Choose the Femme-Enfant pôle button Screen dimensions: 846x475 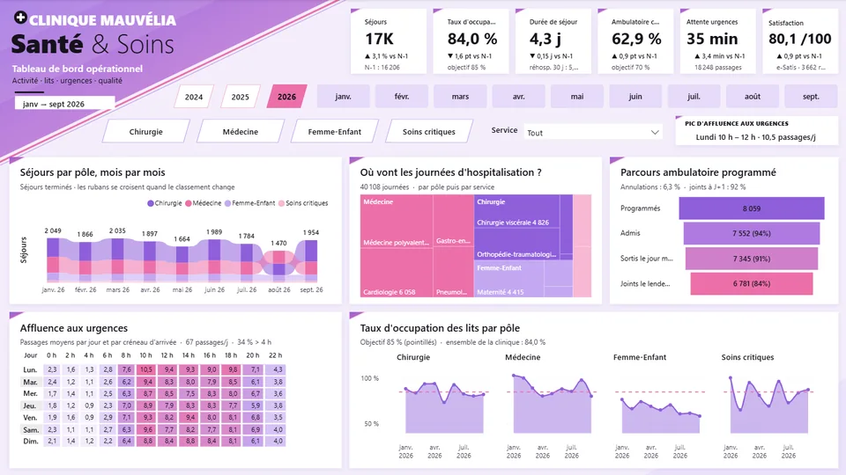335,131
